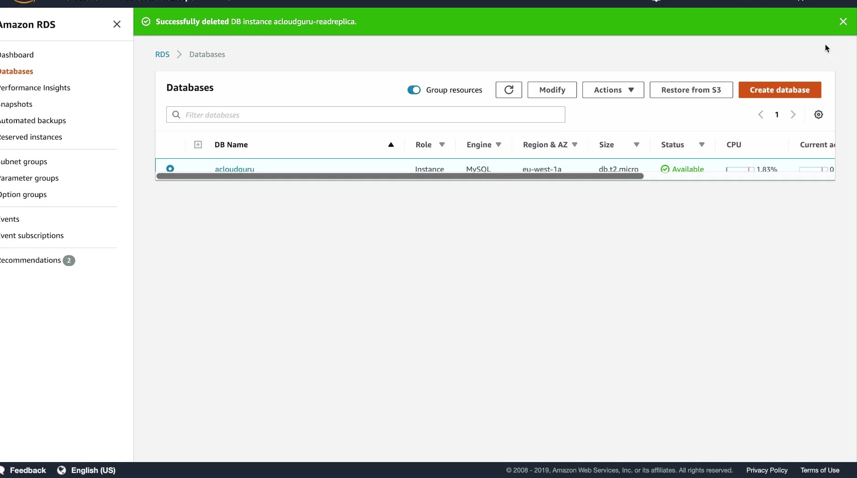Open the Terms of Use link
This screenshot has width=857, height=478.
tap(820, 470)
